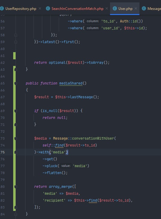Click the ->flatten() call on line 78
This screenshot has height=219, width=161.
tap(55, 173)
